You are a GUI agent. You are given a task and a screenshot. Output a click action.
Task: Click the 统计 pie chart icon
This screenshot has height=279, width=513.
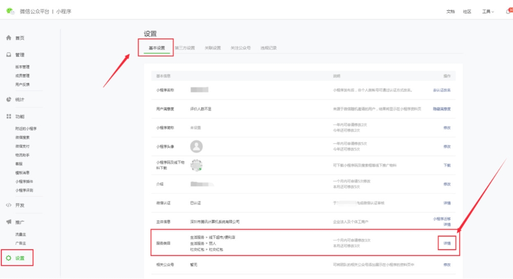(9, 100)
